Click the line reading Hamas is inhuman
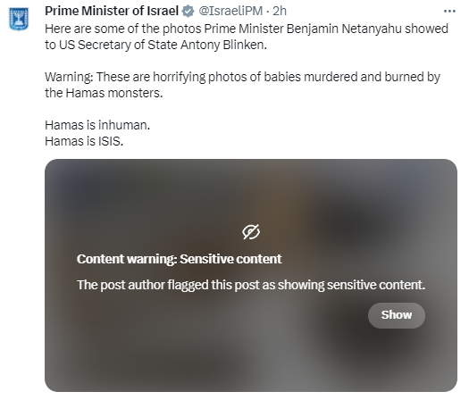The height and width of the screenshot is (400, 469). click(97, 125)
